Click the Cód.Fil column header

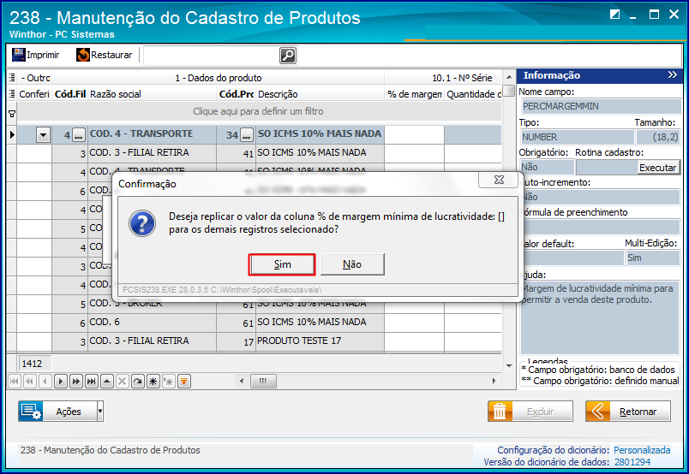pyautogui.click(x=70, y=94)
